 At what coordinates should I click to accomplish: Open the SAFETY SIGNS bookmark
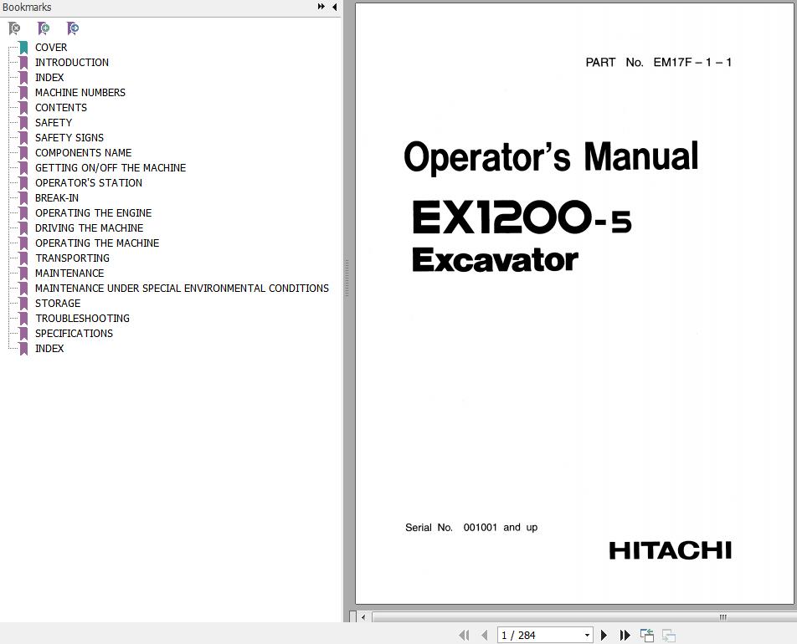[x=69, y=138]
